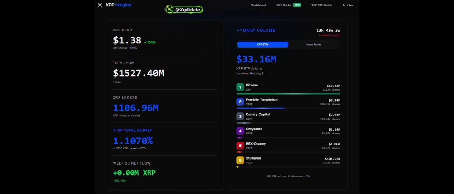Click the +0.00M XRP week net flow
The width and height of the screenshot is (454, 194).
pyautogui.click(x=134, y=172)
